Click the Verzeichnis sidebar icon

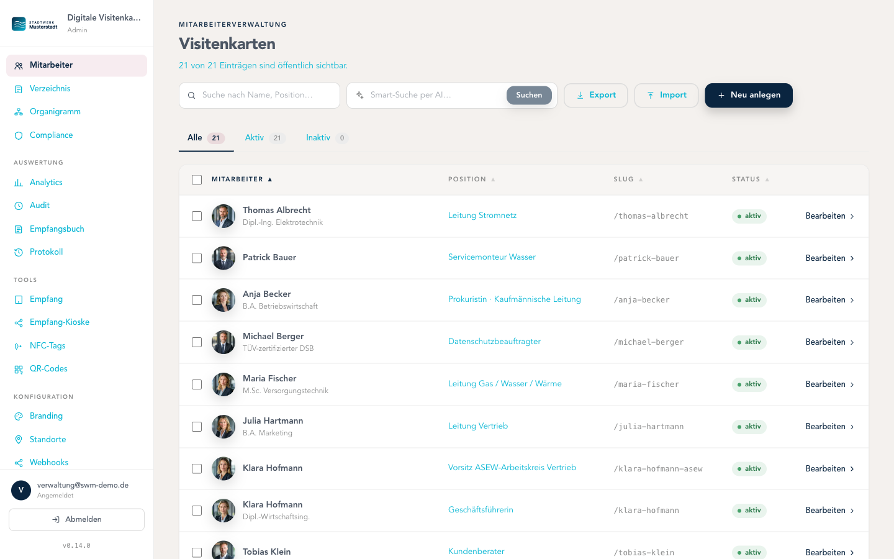click(x=19, y=89)
